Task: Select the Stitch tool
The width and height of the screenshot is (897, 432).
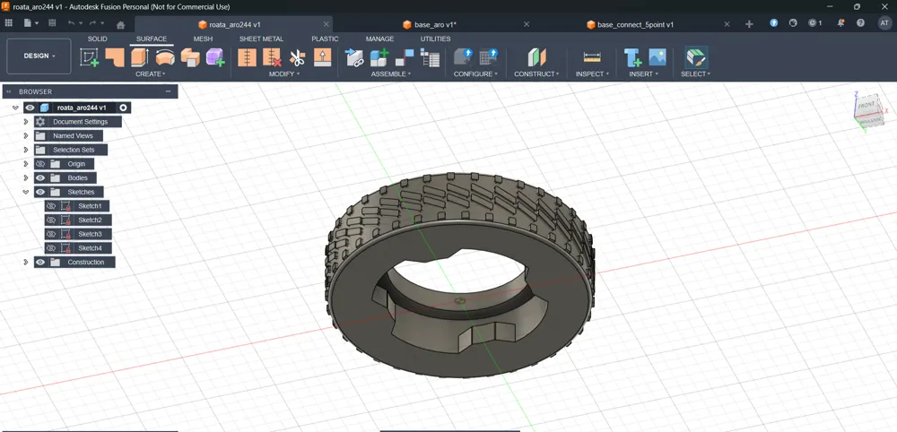Action: click(247, 57)
